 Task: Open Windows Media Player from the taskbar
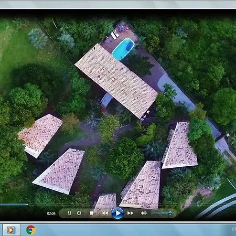point(10,230)
